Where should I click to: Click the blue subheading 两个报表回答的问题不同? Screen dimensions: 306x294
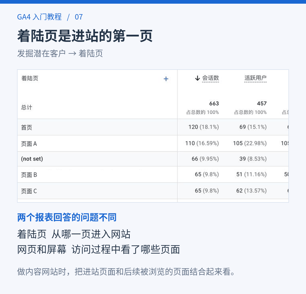[x=67, y=217]
